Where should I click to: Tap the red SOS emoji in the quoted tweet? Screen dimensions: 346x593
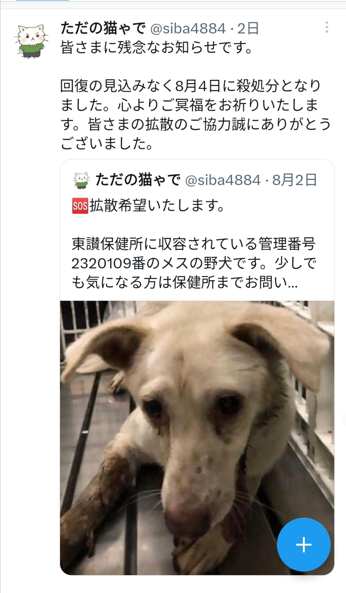[x=80, y=205]
